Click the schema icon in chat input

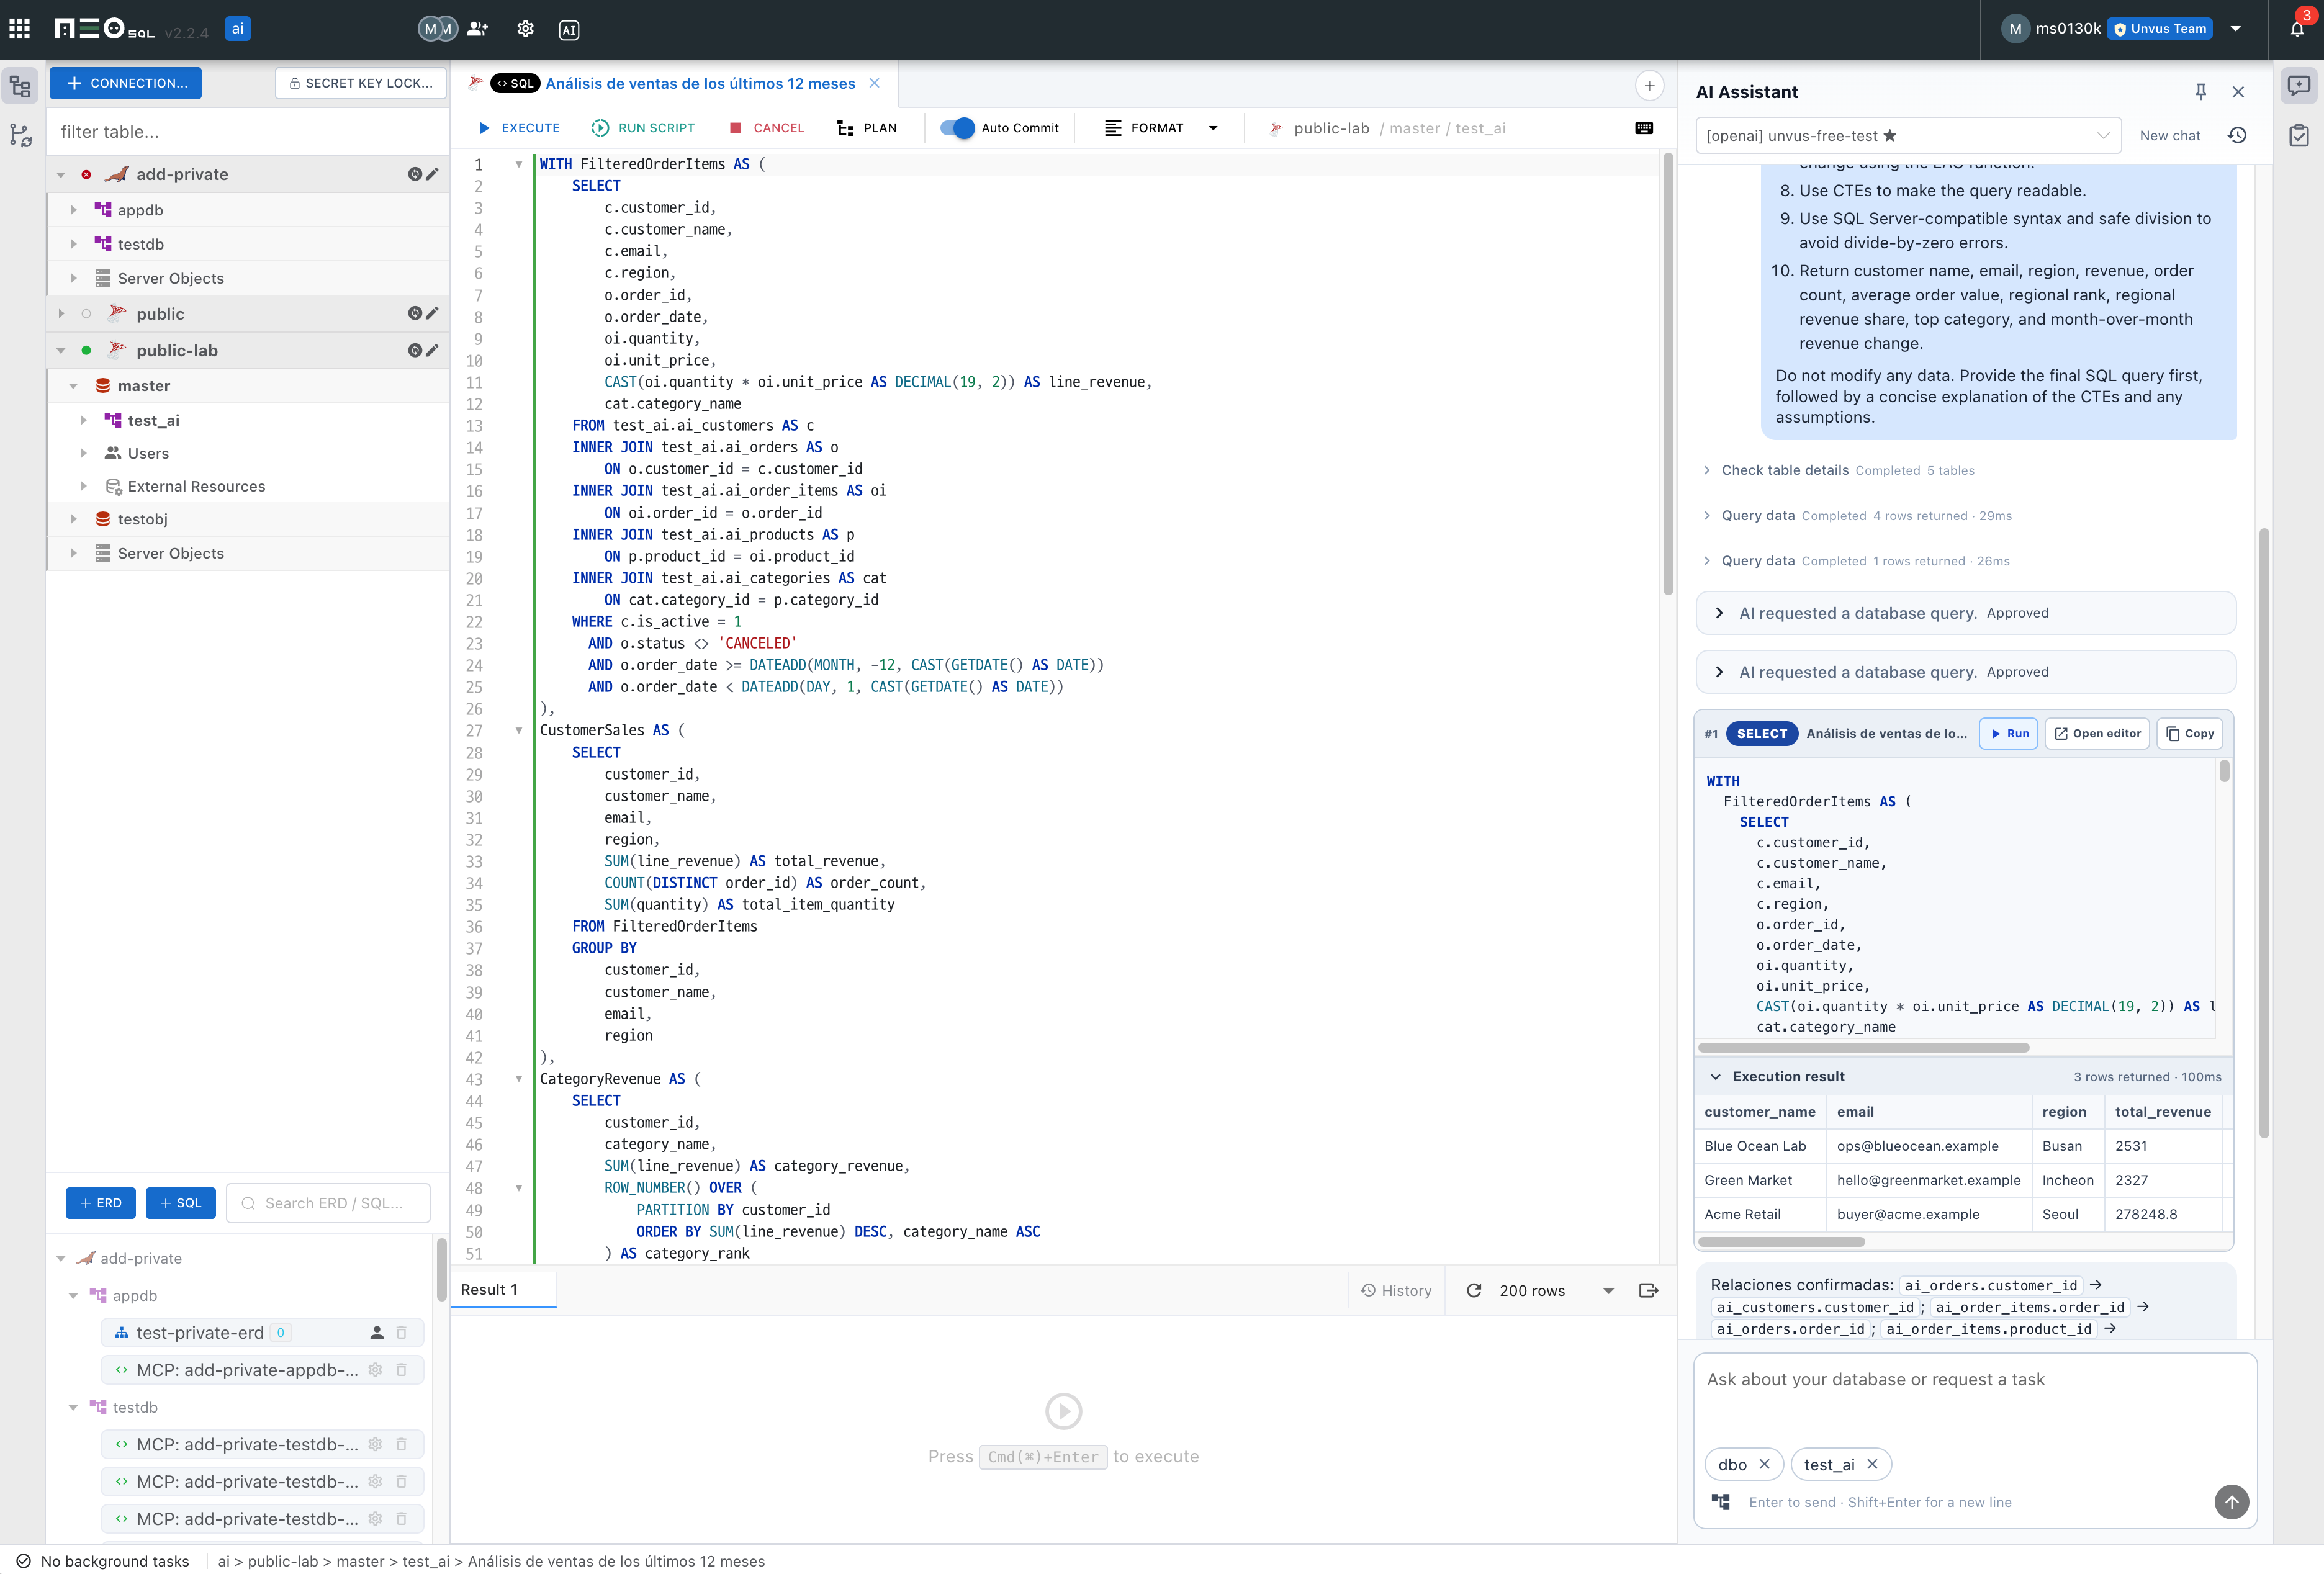(x=1720, y=1501)
